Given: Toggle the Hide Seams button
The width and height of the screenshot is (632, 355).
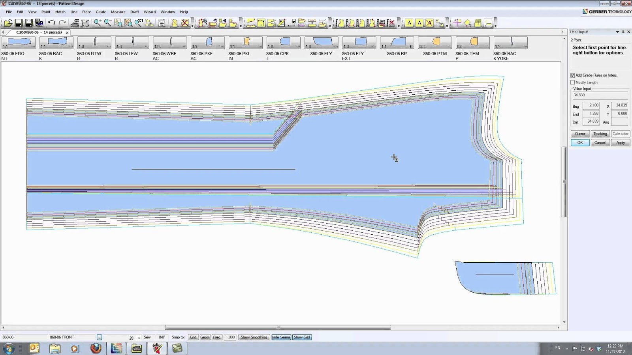Looking at the screenshot, I should click(x=281, y=337).
